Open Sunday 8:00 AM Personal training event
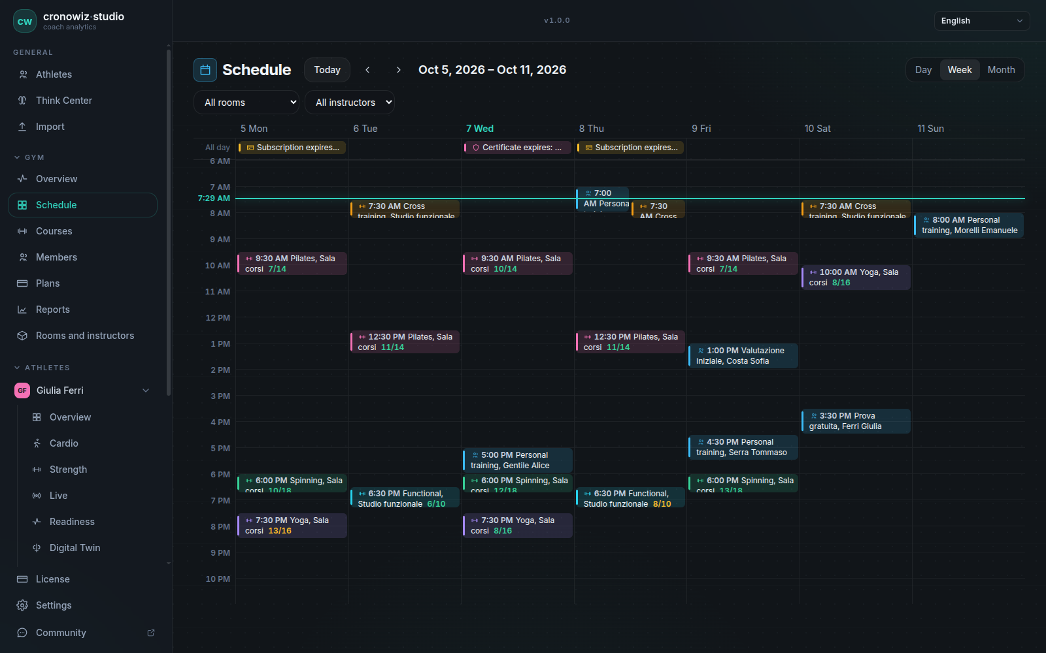1046x653 pixels. coord(969,225)
